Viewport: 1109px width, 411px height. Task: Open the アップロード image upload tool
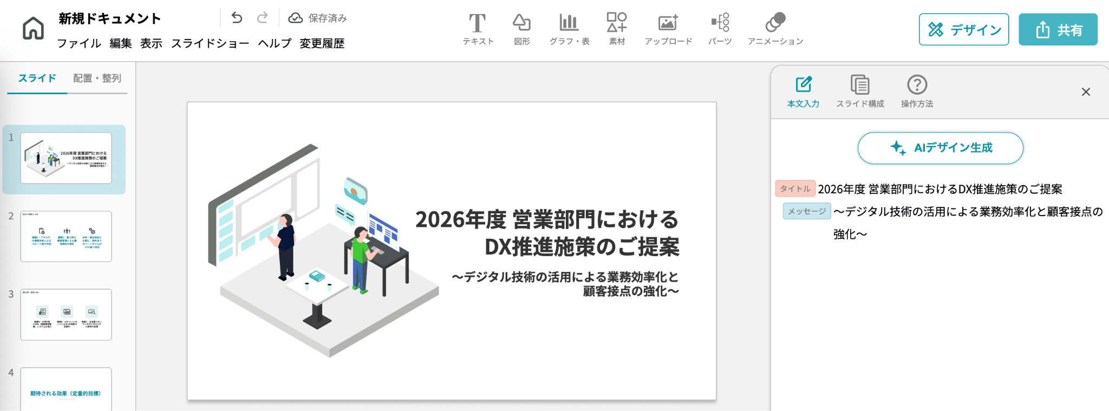coord(668,29)
